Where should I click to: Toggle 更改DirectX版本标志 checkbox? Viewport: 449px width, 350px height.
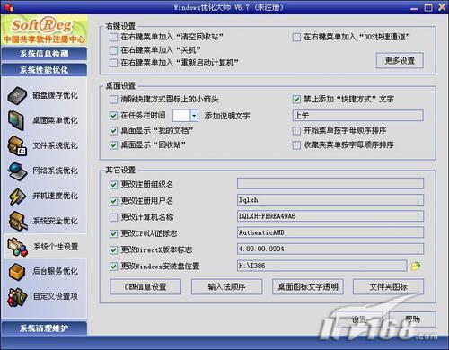[113, 250]
